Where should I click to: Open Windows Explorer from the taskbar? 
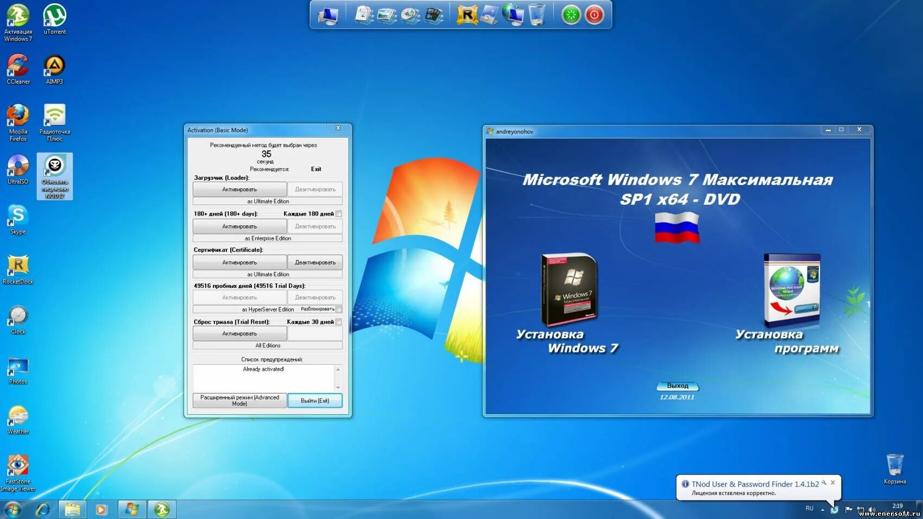[72, 509]
